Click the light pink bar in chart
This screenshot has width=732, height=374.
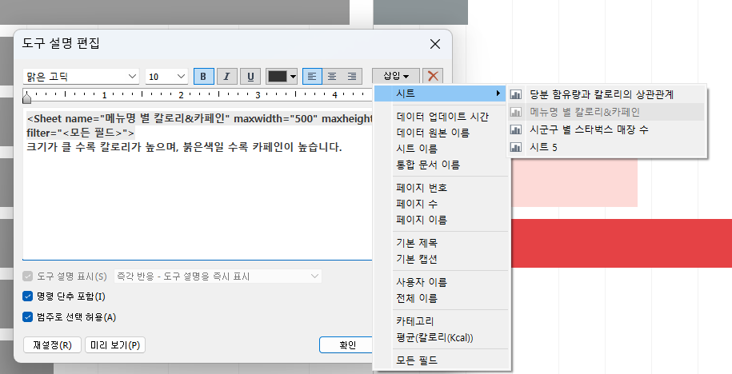(x=574, y=183)
